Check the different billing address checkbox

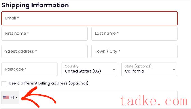coord(4,84)
